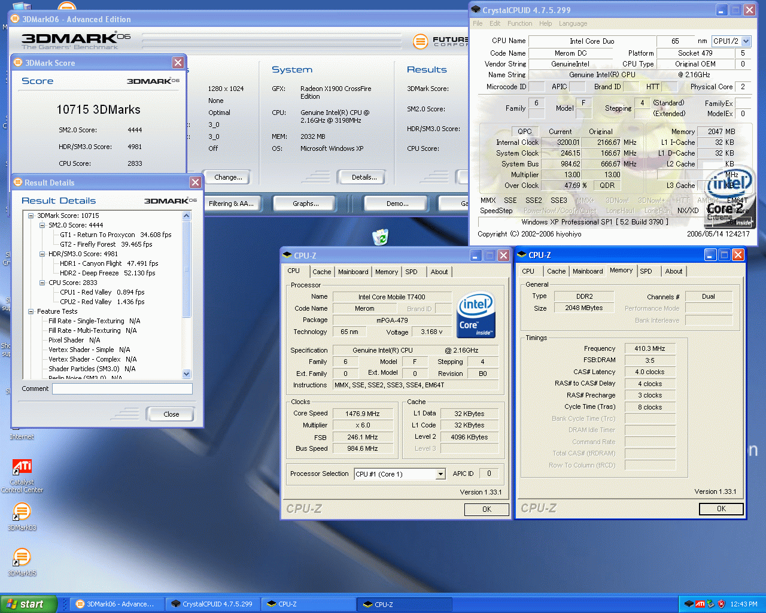The image size is (766, 613).
Task: Click the Comment input field in Result Details
Action: click(x=122, y=389)
